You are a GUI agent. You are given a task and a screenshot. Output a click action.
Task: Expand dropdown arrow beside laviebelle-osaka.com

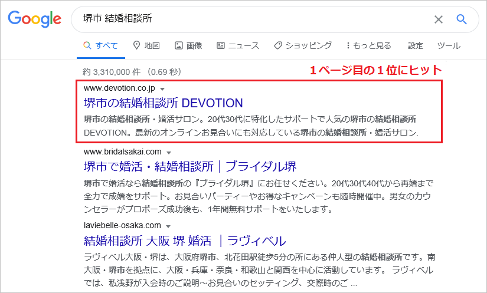pyautogui.click(x=168, y=226)
